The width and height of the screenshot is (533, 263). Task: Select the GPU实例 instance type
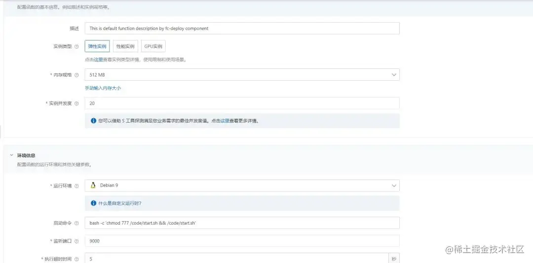coord(153,46)
